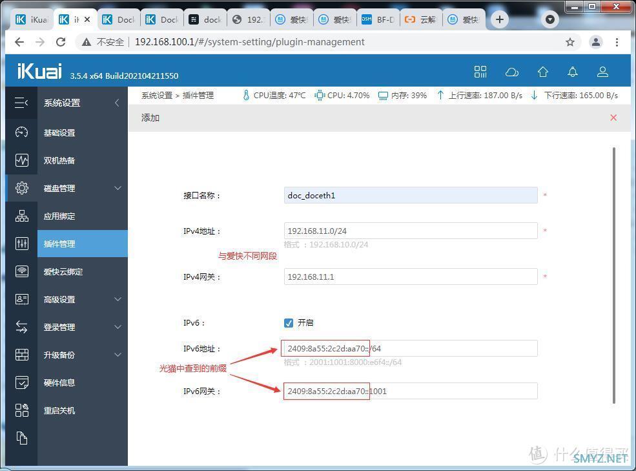Click the 接口名称 input field

coord(411,195)
